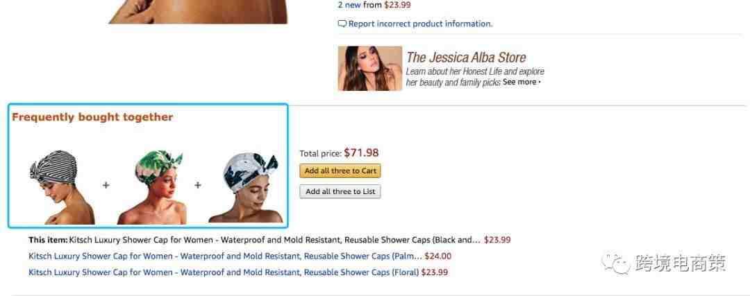Select the floral shower cap image
This screenshot has width=750, height=296.
click(x=245, y=188)
